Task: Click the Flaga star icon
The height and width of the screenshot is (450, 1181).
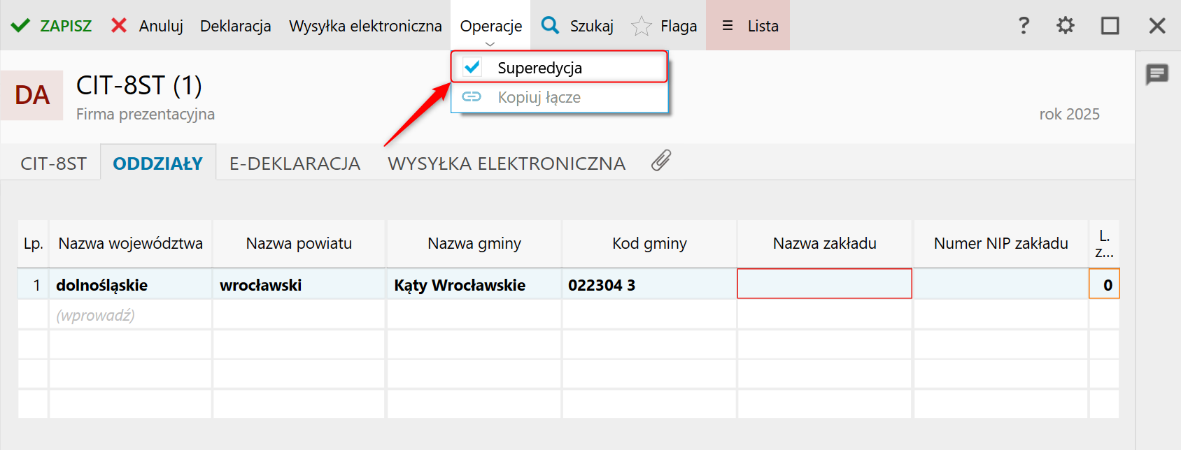Action: (x=641, y=27)
